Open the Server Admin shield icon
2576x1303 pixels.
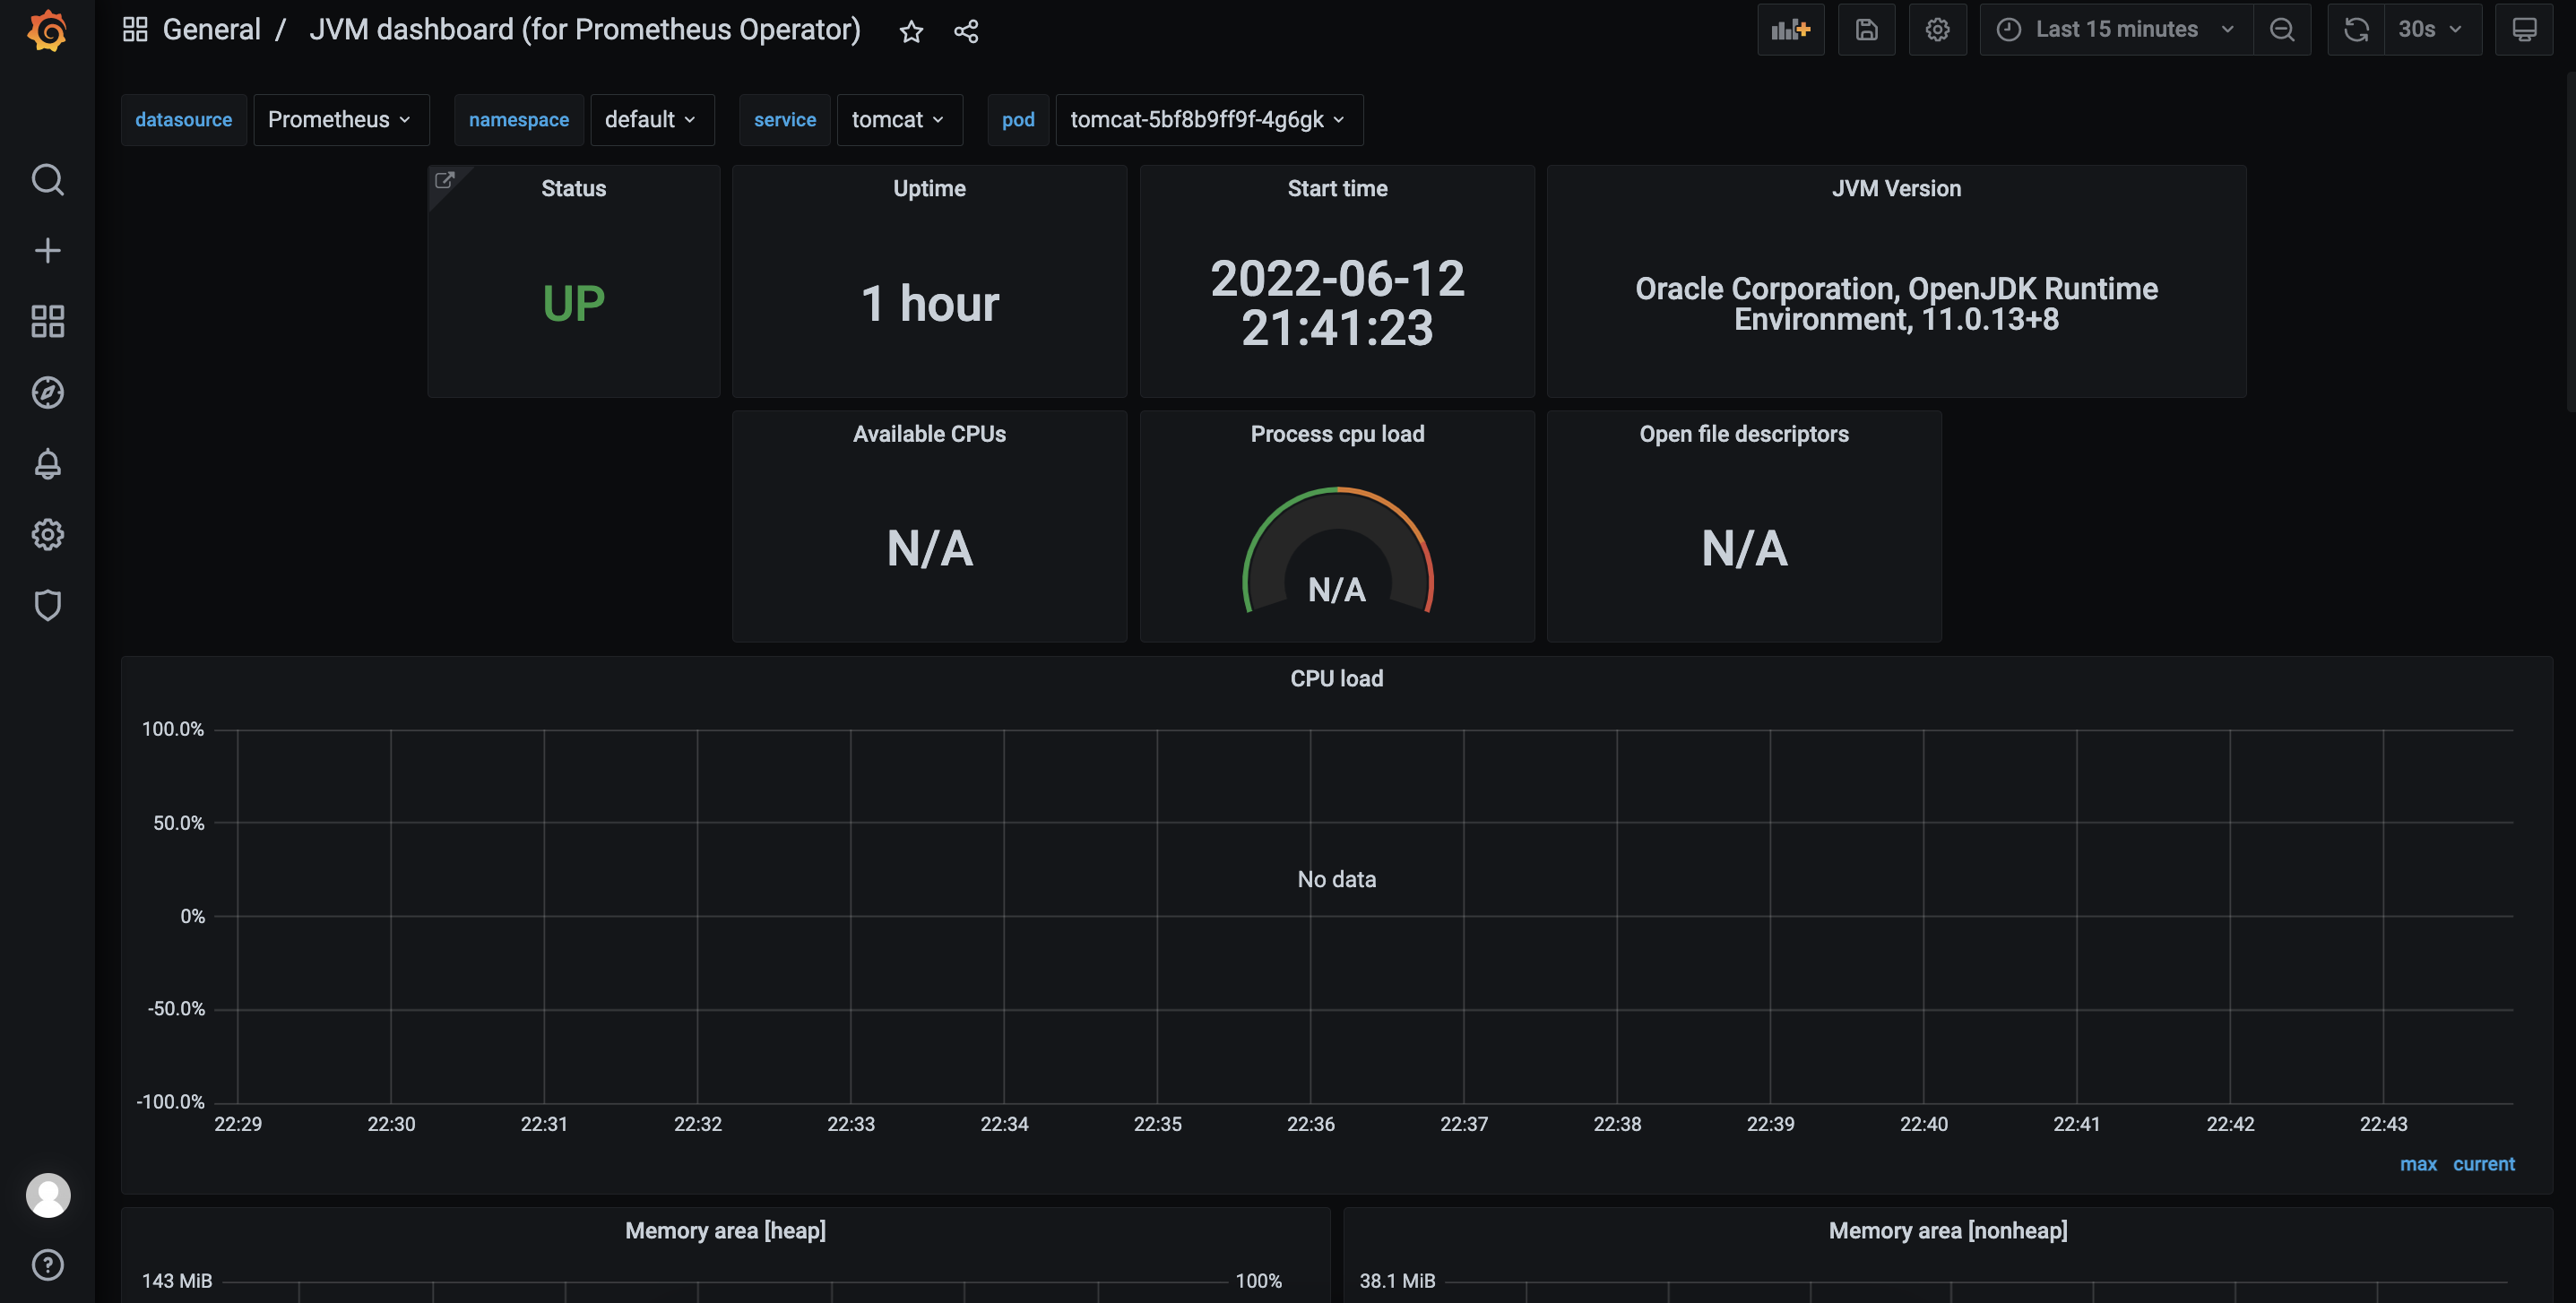47,605
